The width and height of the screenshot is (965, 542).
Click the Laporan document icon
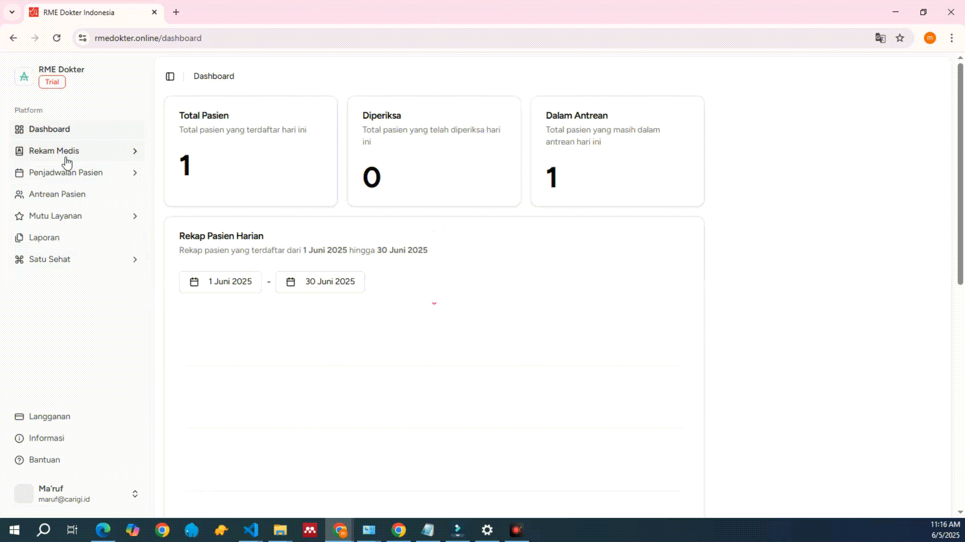click(19, 238)
